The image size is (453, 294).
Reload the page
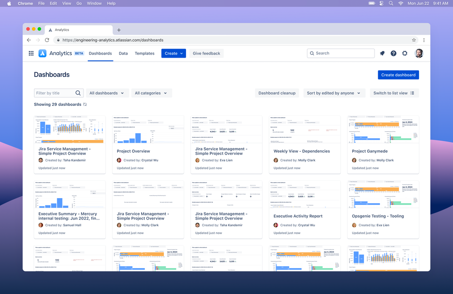47,40
